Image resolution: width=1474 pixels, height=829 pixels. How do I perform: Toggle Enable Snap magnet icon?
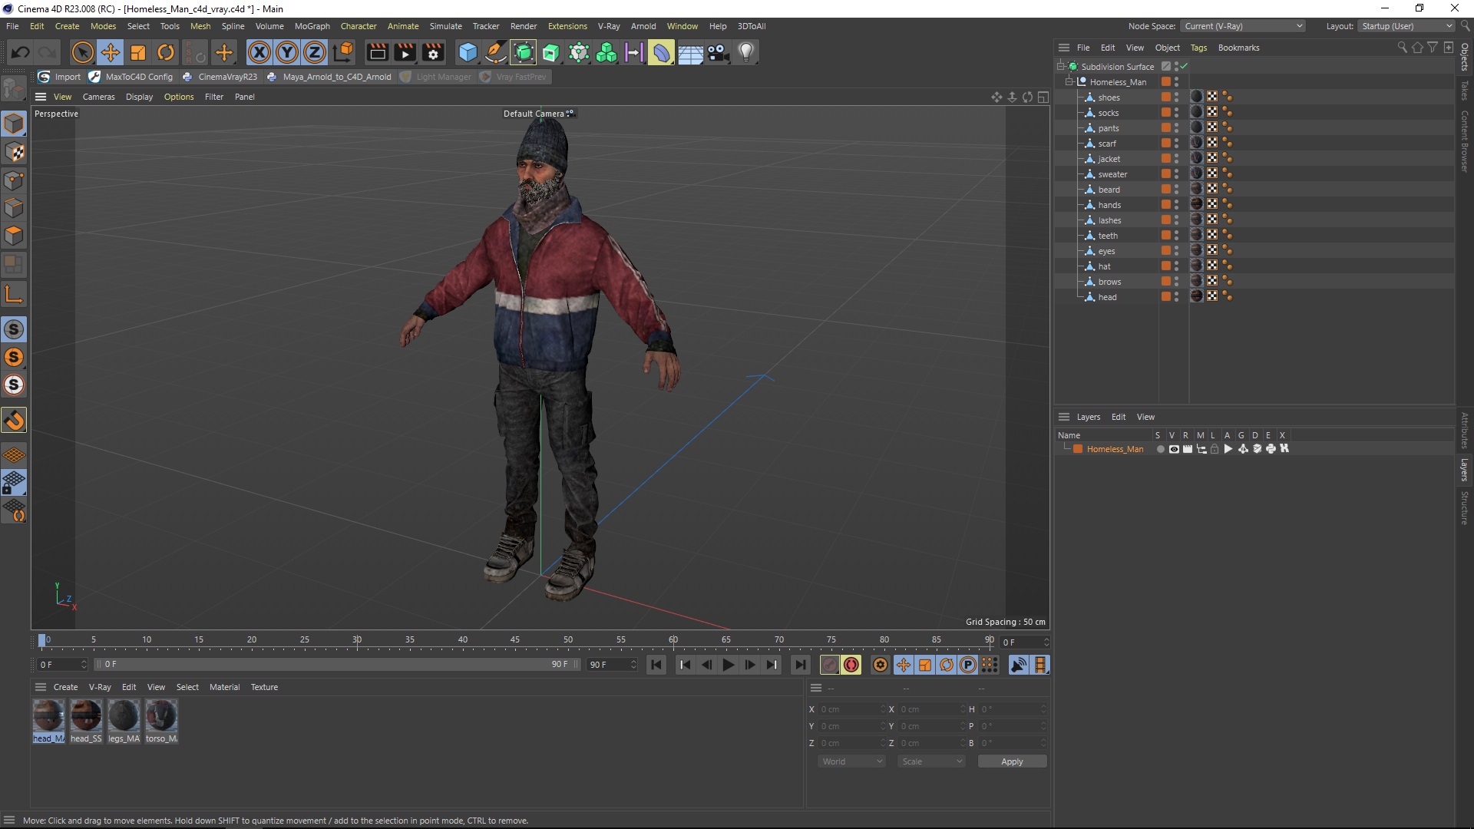coord(14,420)
